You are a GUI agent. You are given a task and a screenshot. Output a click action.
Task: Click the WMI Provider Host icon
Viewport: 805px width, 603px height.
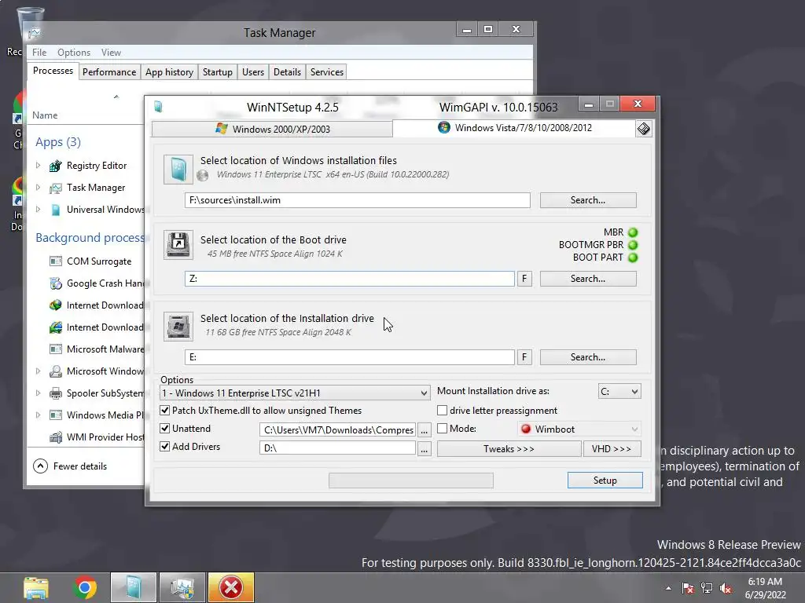click(56, 437)
